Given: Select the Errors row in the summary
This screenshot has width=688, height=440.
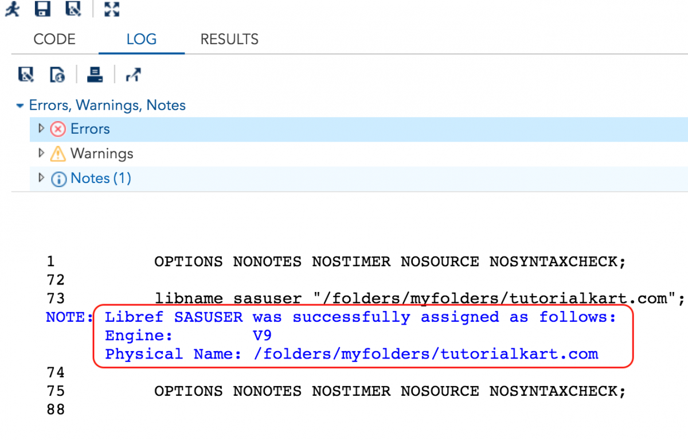Looking at the screenshot, I should click(x=90, y=129).
